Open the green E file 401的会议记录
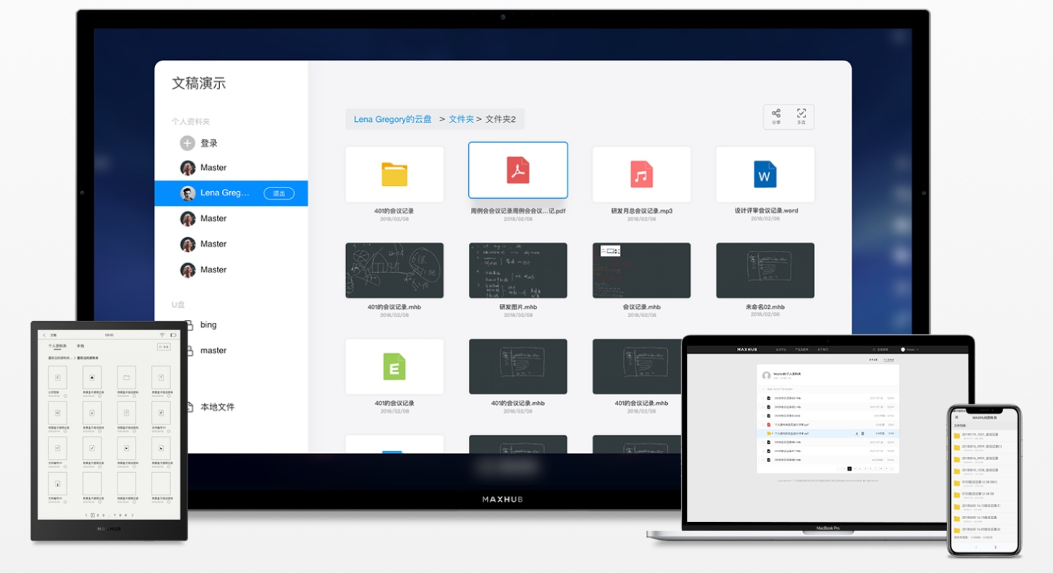Image resolution: width=1053 pixels, height=573 pixels. (x=394, y=366)
